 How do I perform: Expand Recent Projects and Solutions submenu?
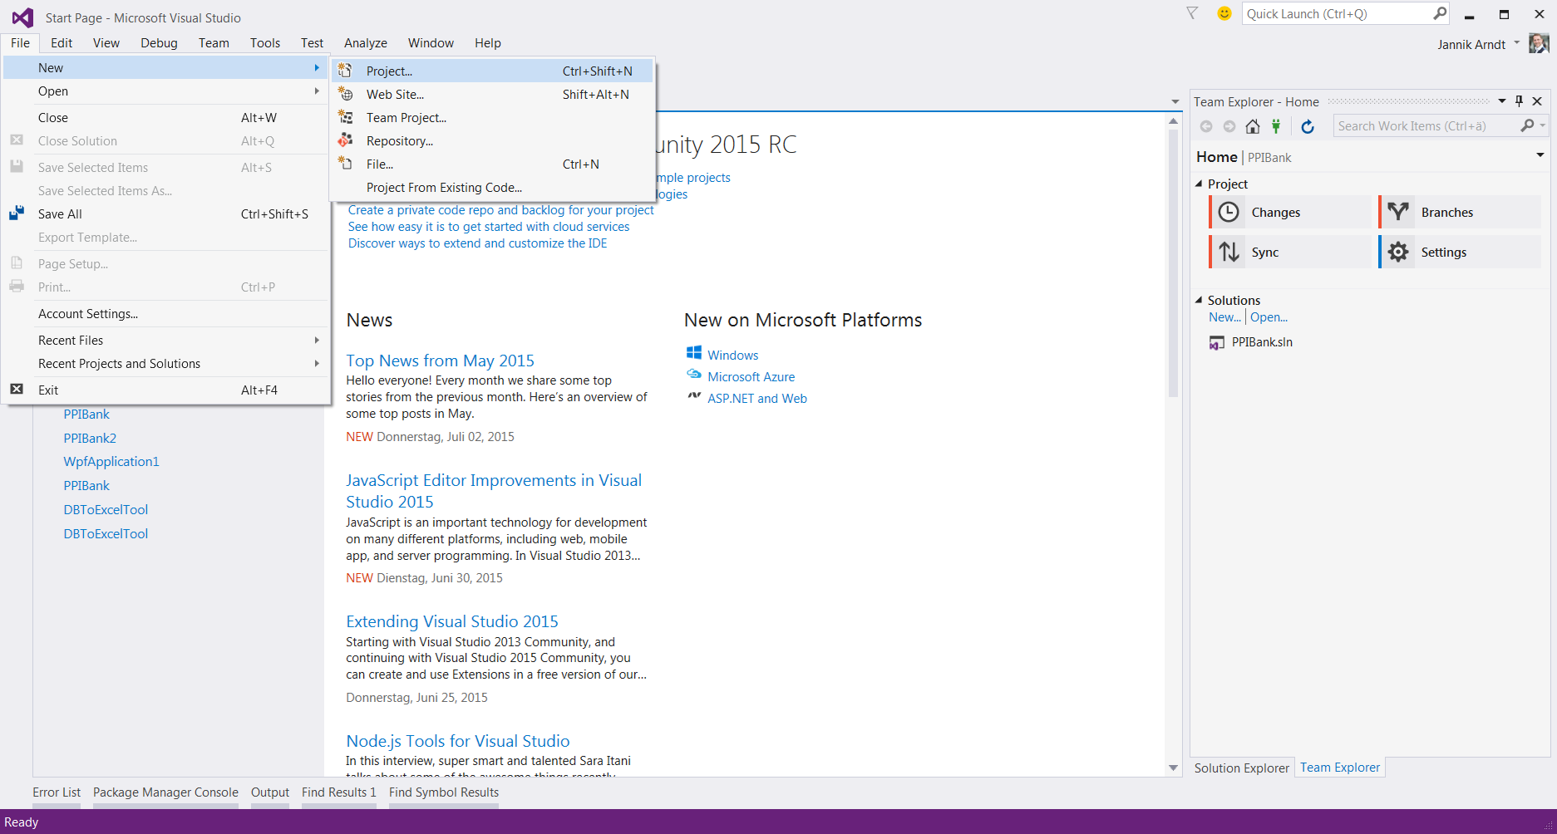(317, 363)
